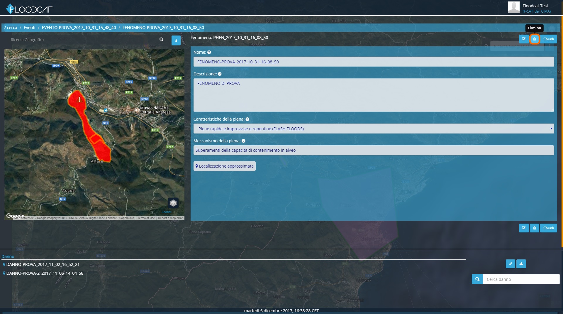Click help icon for Caratteristiche della piena
The height and width of the screenshot is (314, 563).
(247, 119)
